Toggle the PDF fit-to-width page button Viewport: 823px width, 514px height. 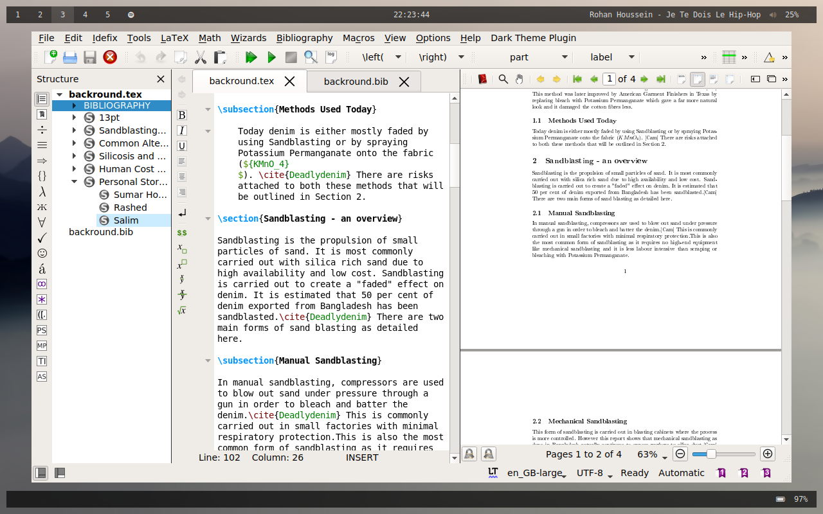coord(698,79)
